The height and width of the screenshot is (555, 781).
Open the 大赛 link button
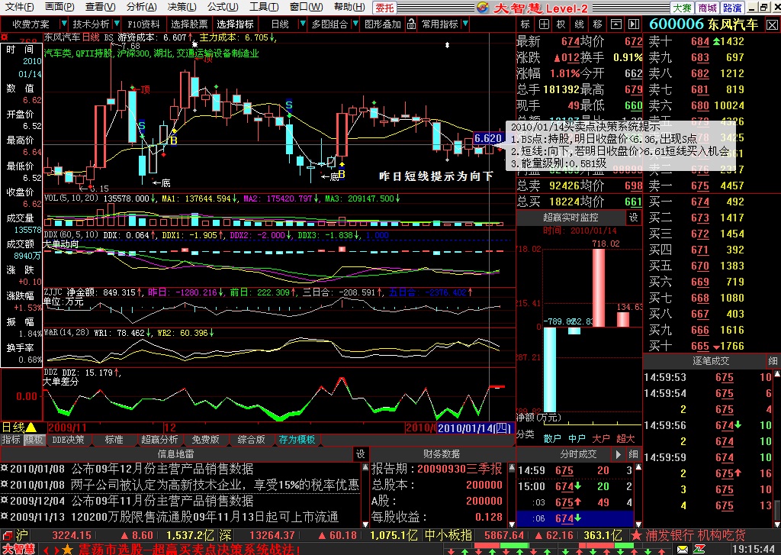pyautogui.click(x=682, y=8)
